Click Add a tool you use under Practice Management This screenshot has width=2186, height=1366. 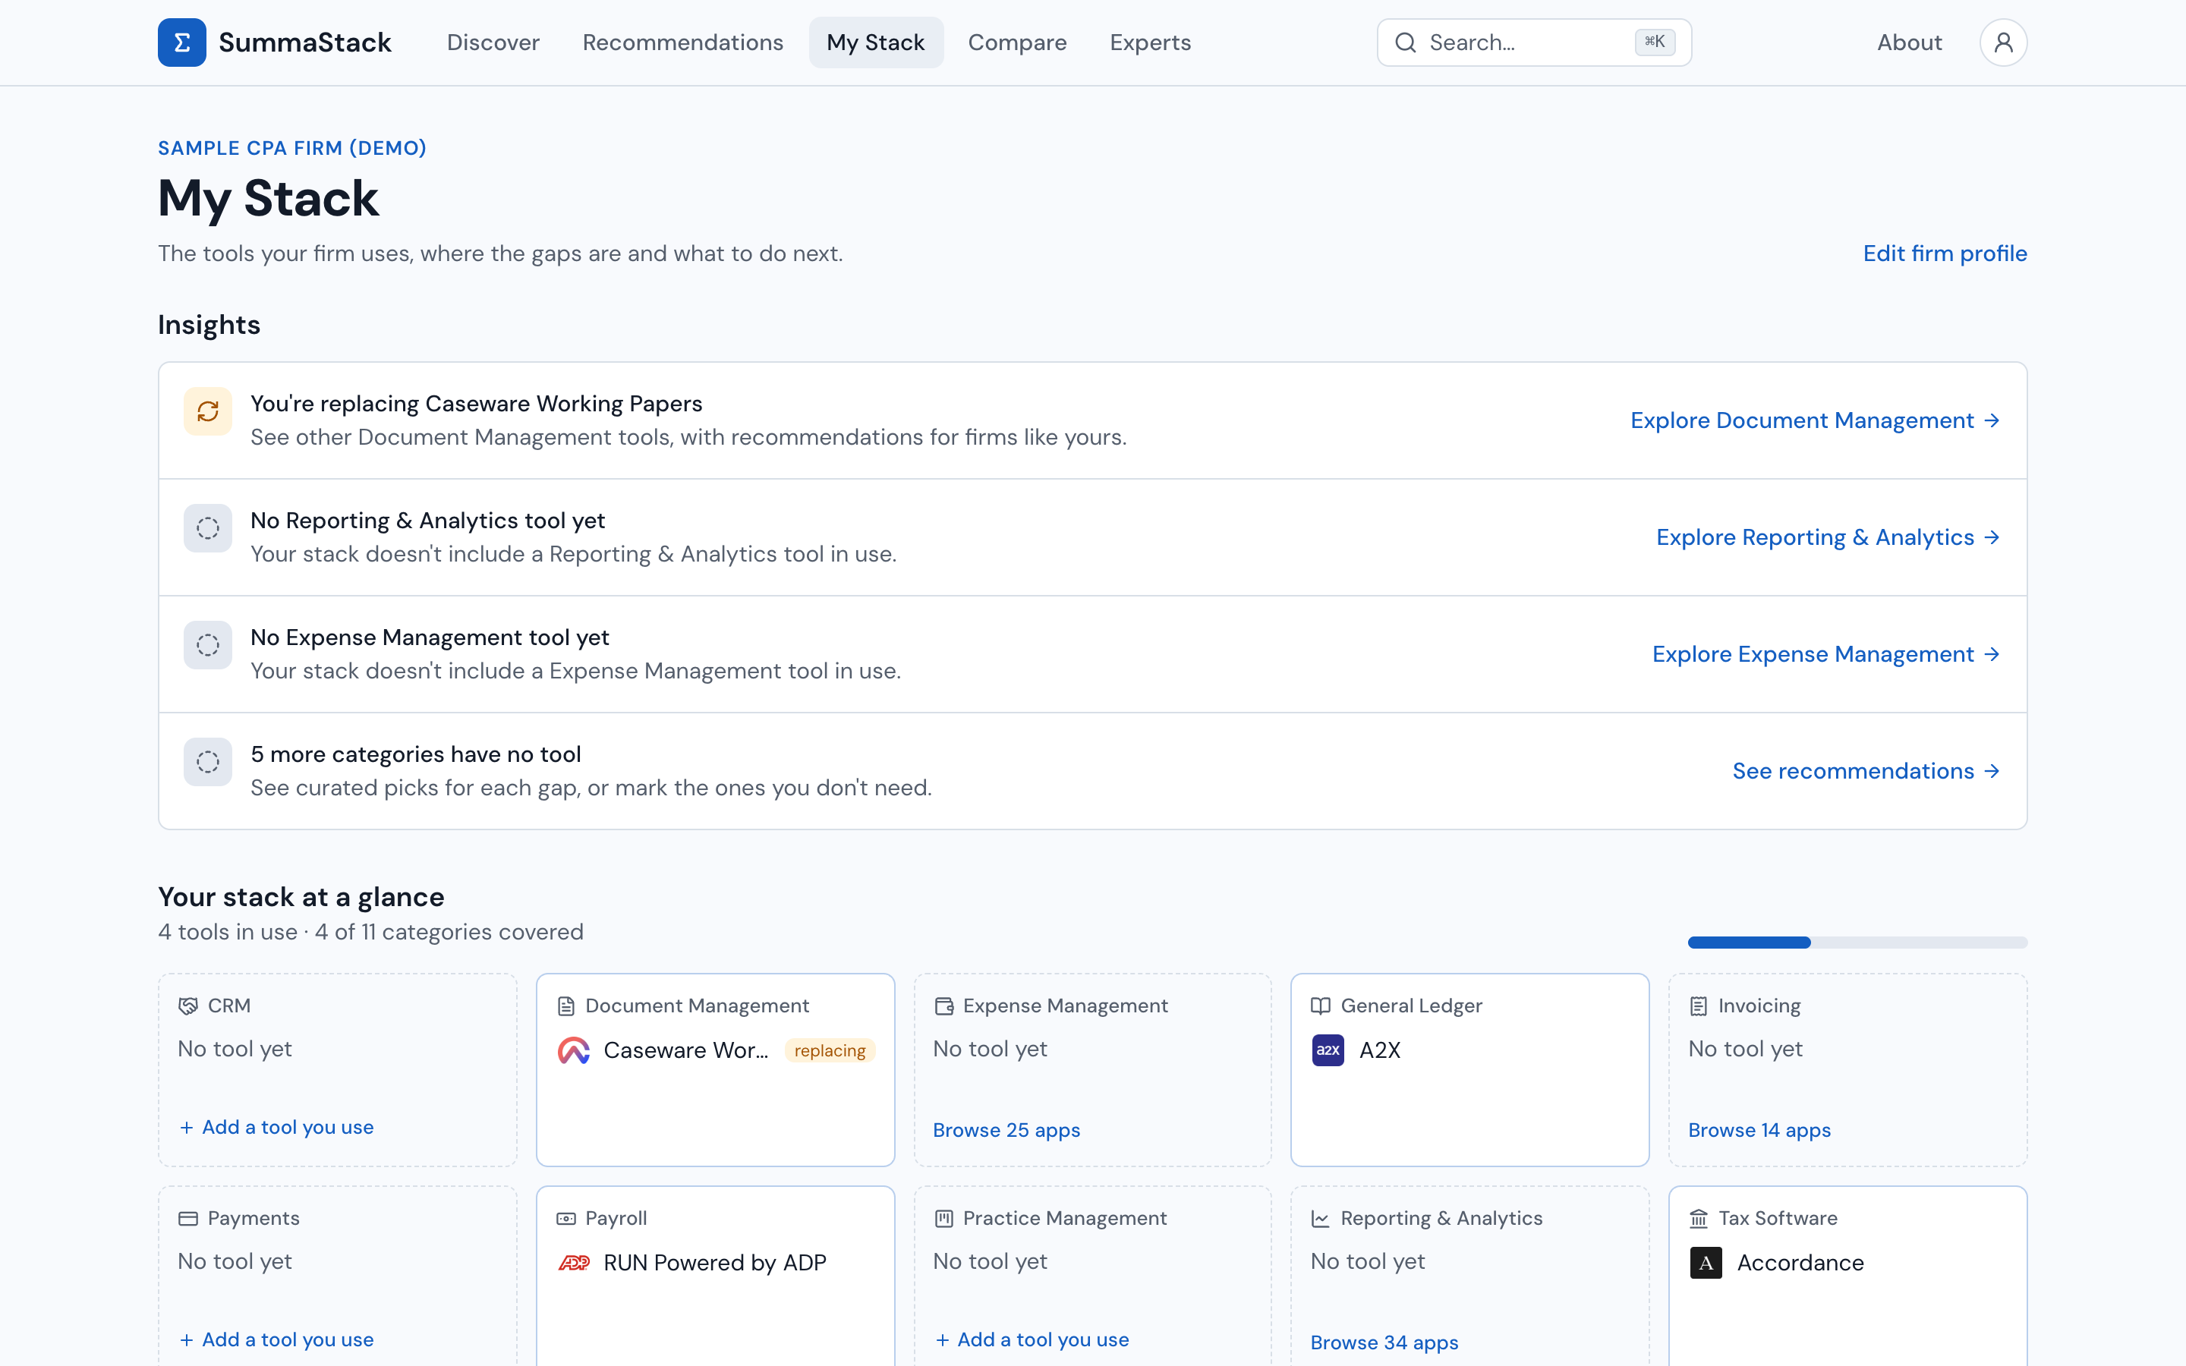point(1032,1339)
